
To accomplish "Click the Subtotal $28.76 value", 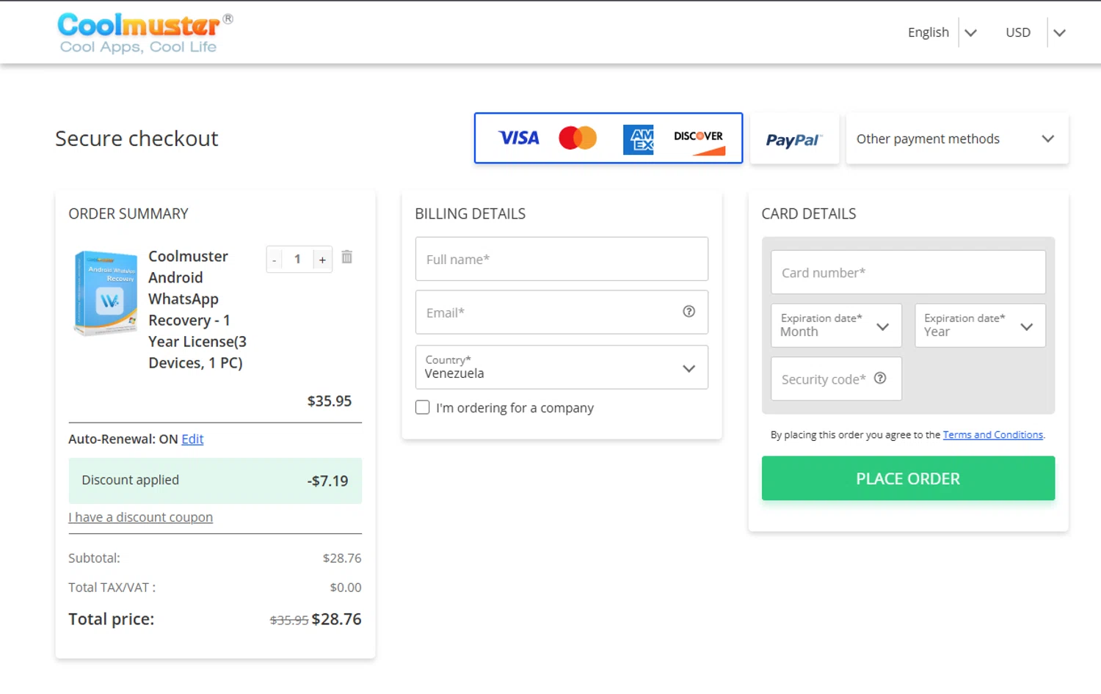I will (x=342, y=558).
